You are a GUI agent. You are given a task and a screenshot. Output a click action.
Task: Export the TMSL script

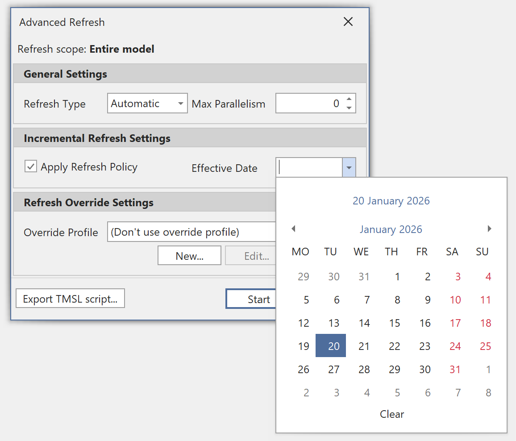70,298
